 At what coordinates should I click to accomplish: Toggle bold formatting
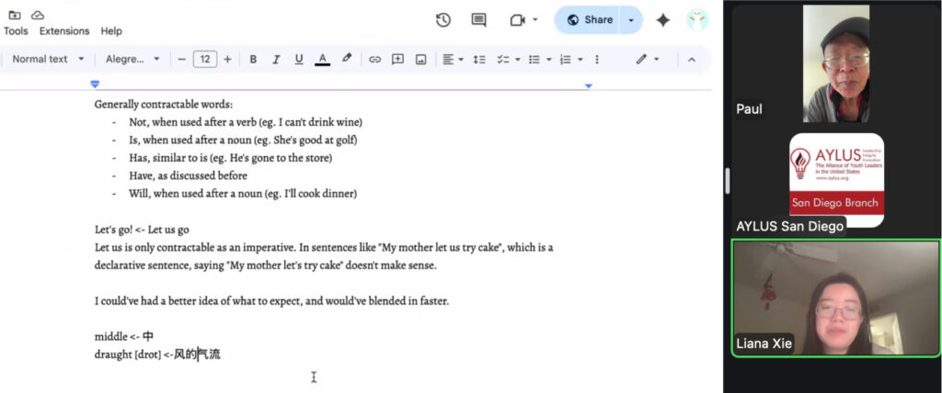coord(253,59)
